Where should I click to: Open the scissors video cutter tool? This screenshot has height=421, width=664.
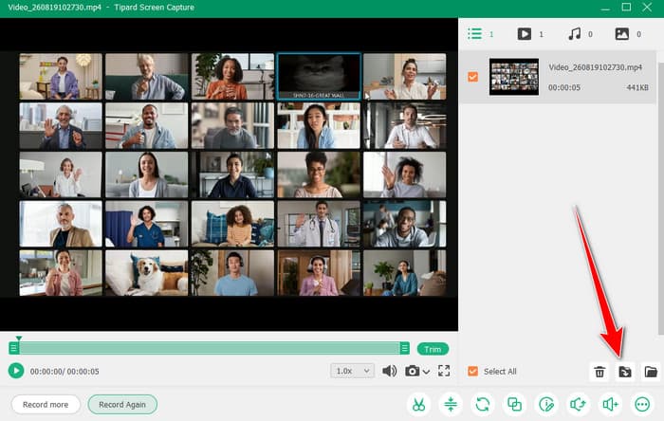419,405
